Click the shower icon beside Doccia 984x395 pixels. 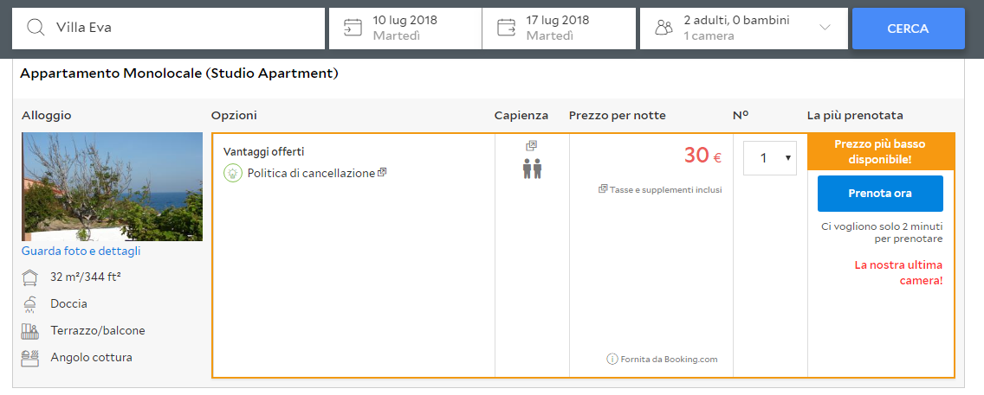[30, 304]
